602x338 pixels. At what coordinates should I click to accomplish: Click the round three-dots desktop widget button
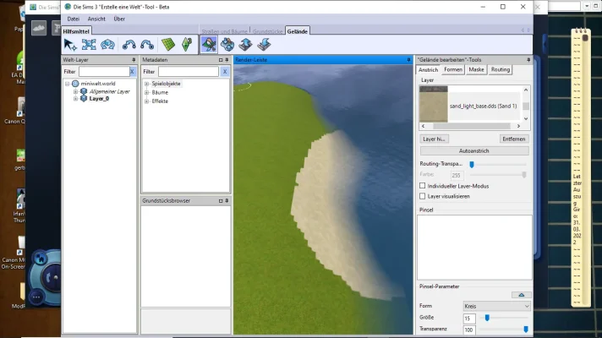(x=36, y=297)
